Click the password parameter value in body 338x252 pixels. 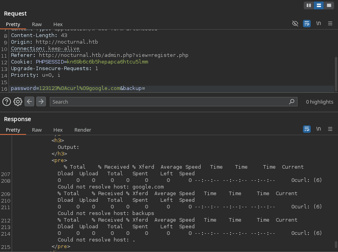[80, 88]
